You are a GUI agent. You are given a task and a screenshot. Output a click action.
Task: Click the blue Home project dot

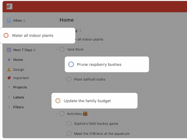[9, 60]
